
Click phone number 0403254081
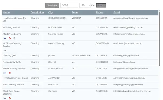(102, 91)
